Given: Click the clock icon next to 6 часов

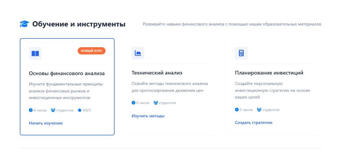Looking at the screenshot, I should tap(133, 103).
